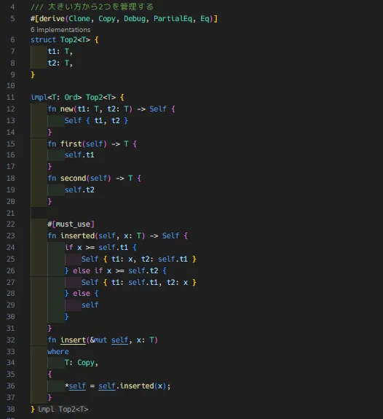Click function name 'second' on line 18
This screenshot has height=419, width=383.
73,179
